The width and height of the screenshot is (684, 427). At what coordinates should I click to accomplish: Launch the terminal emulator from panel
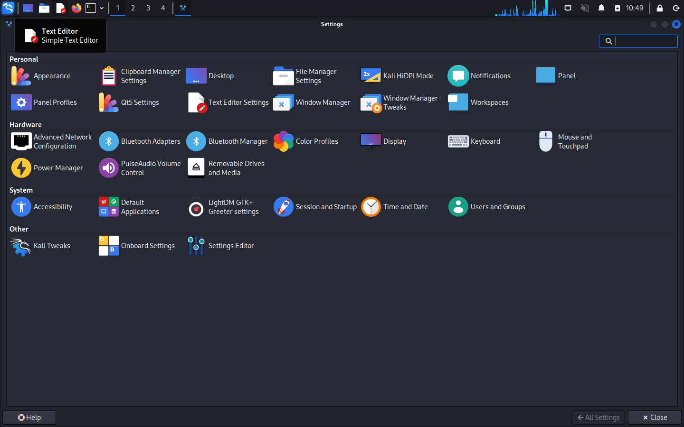click(x=91, y=8)
